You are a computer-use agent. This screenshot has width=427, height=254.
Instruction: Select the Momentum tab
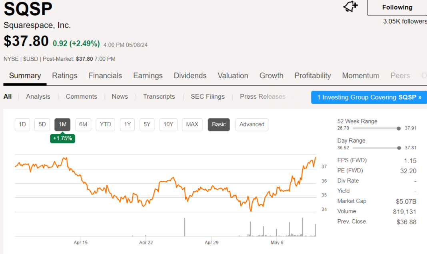(x=361, y=76)
